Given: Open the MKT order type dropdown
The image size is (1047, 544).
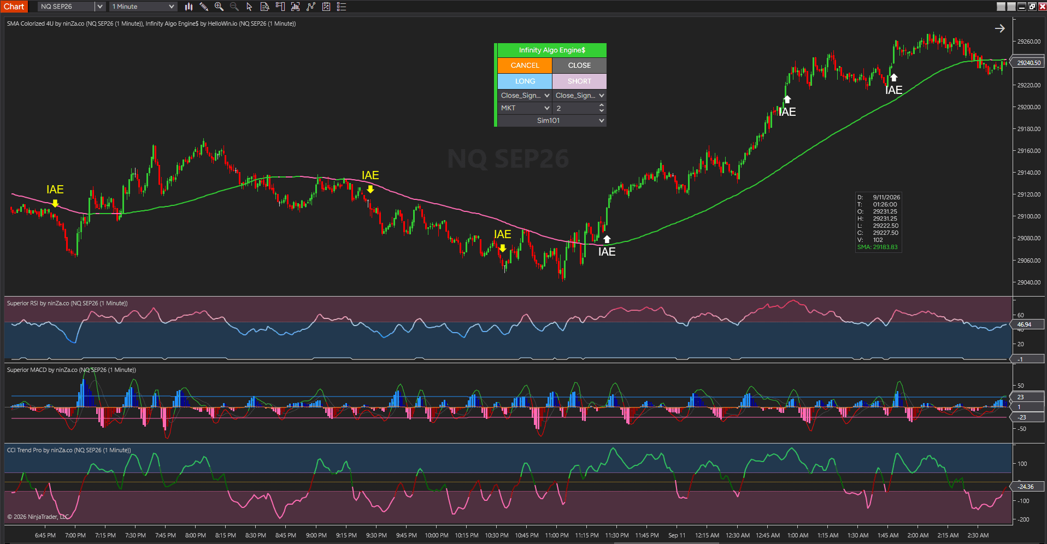Looking at the screenshot, I should point(525,108).
